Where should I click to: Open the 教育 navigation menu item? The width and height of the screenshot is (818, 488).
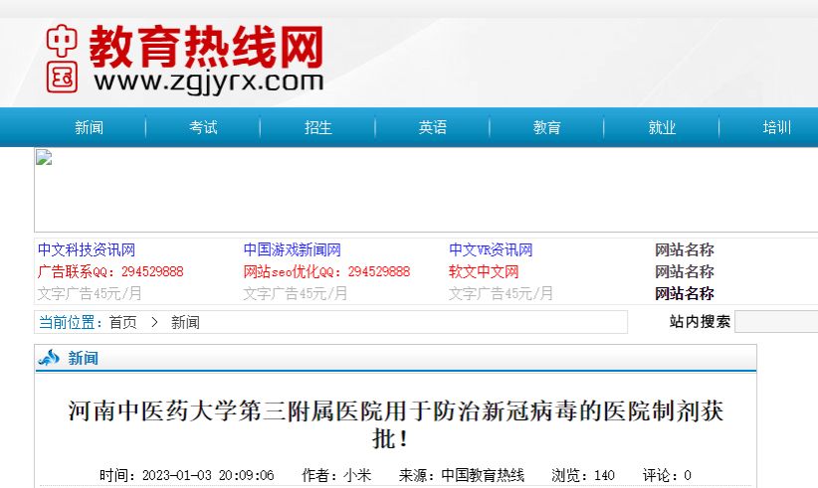(x=546, y=127)
